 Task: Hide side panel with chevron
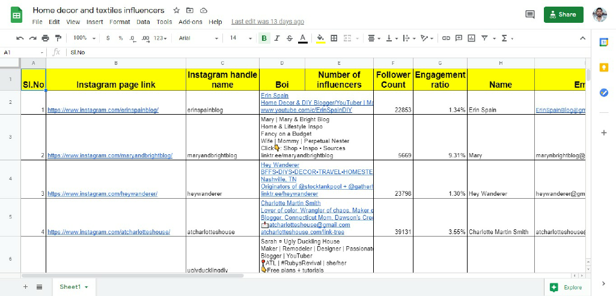coord(604,283)
